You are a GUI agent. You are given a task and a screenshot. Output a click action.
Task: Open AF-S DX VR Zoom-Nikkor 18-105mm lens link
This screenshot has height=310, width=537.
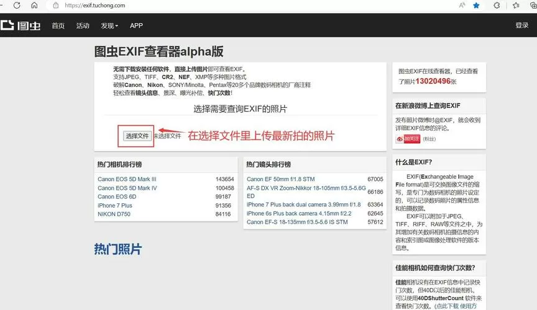tap(306, 192)
